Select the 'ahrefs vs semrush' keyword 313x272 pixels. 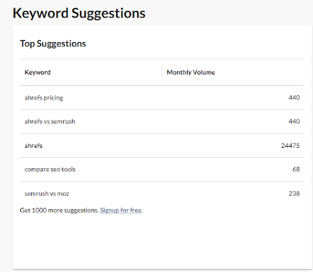(x=50, y=122)
